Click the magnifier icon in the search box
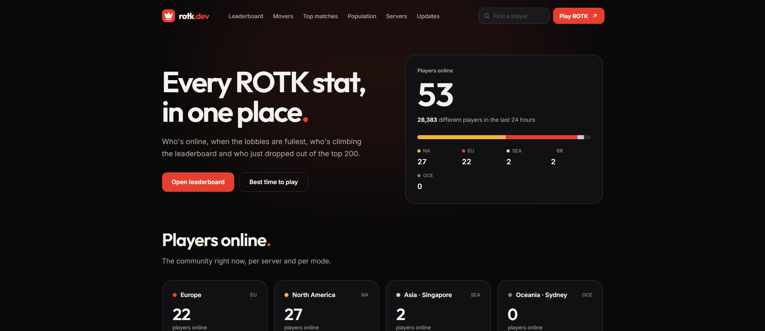 487,16
